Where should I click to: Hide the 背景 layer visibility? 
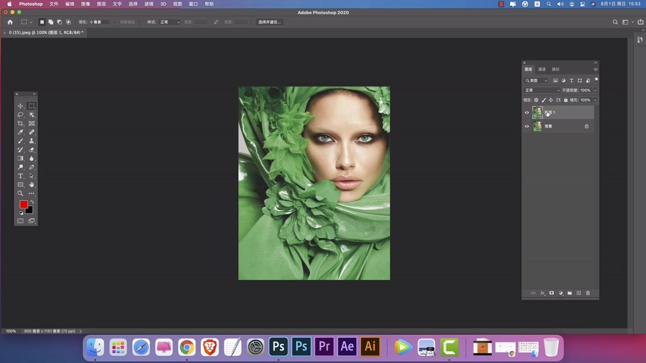point(527,126)
